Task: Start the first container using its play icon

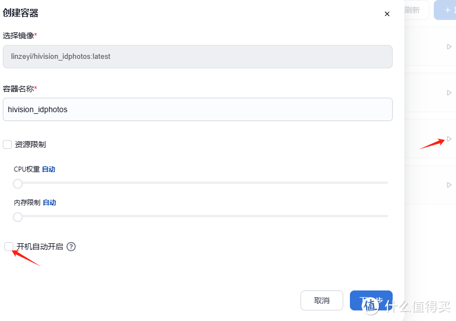Action: tap(449, 47)
